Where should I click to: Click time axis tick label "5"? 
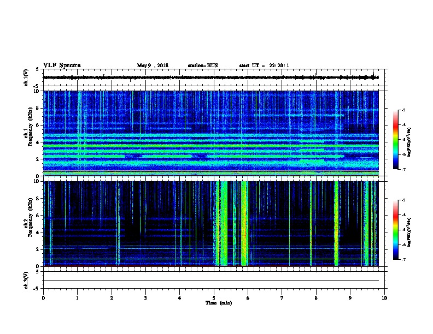coord(214,297)
